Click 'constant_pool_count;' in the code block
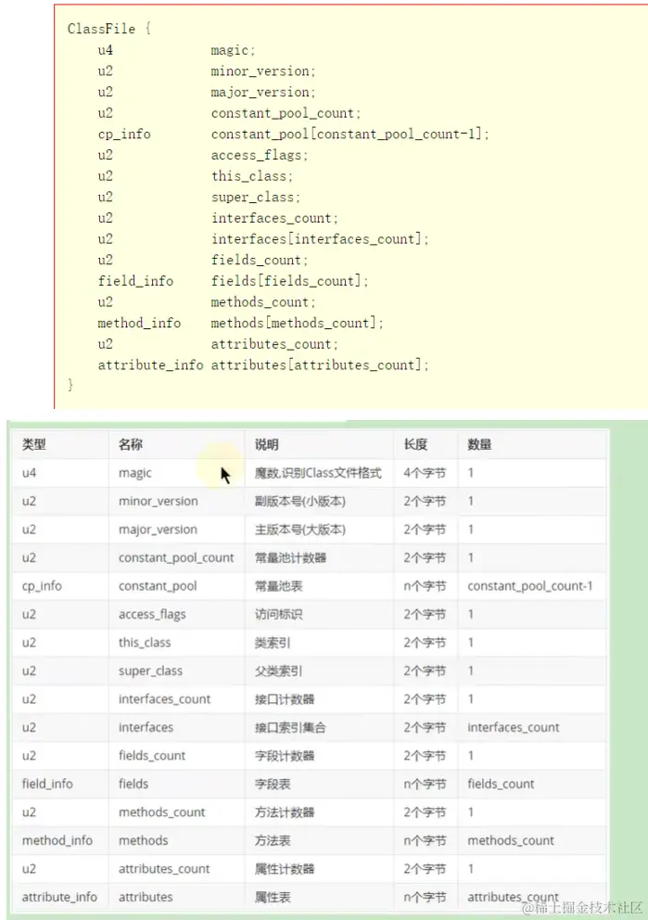 point(286,113)
